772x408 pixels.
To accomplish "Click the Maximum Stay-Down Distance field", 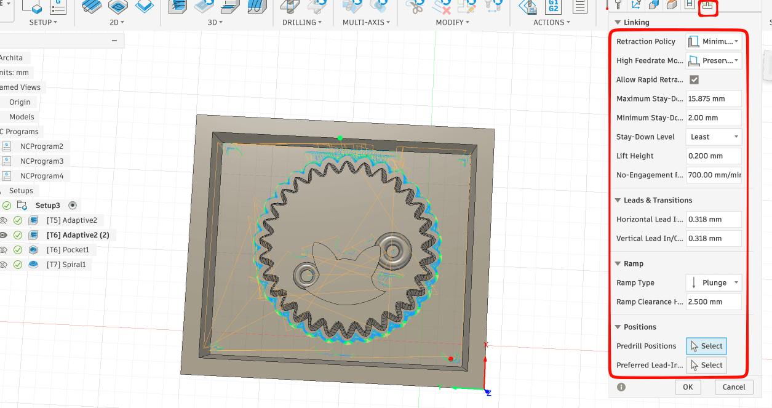I will pos(714,98).
